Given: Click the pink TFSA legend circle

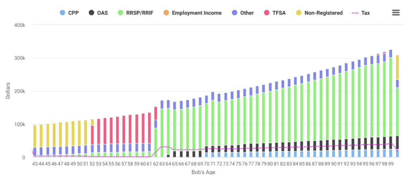Looking at the screenshot, I should [266, 13].
